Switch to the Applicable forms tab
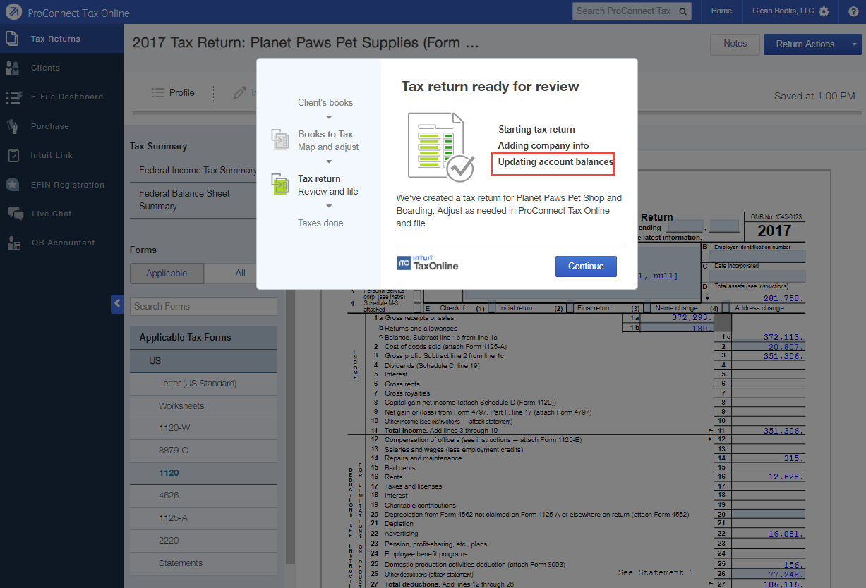Viewport: 866px width, 588px height. tap(167, 274)
